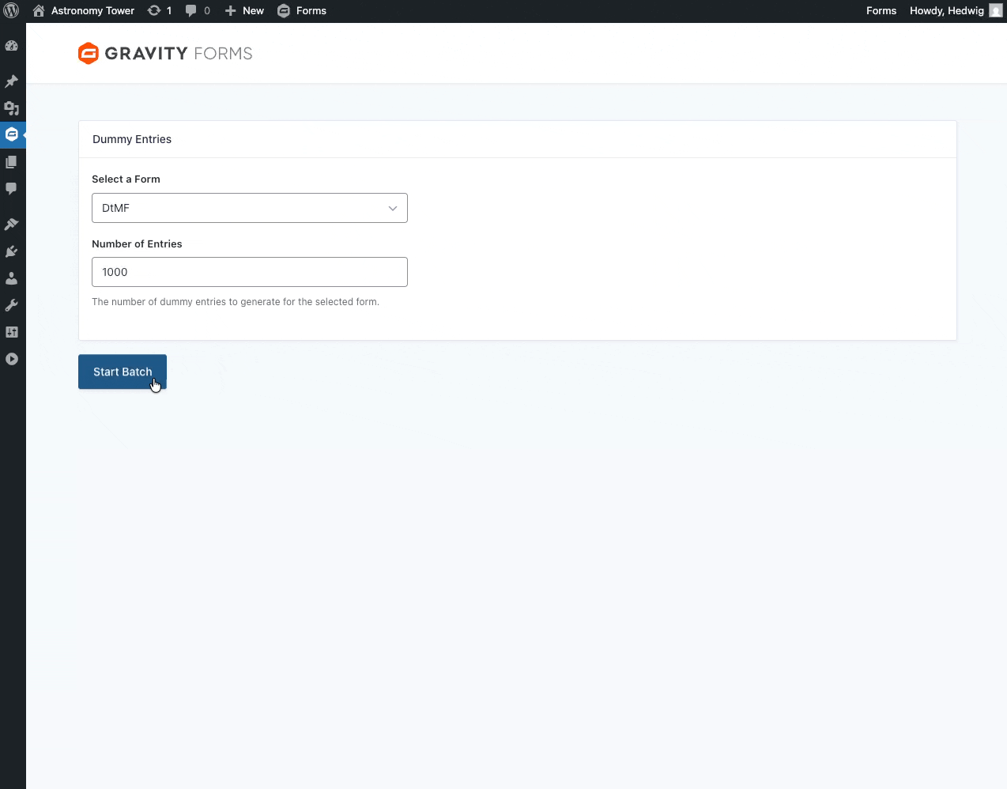The height and width of the screenshot is (789, 1007).
Task: Open Settings sidebar icon
Action: 12,332
